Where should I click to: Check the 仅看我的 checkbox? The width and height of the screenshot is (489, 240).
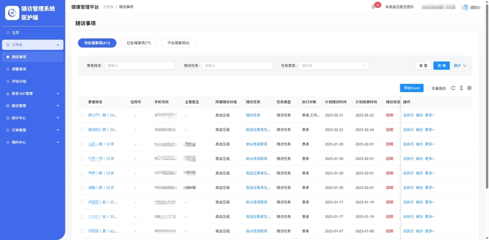[427, 89]
